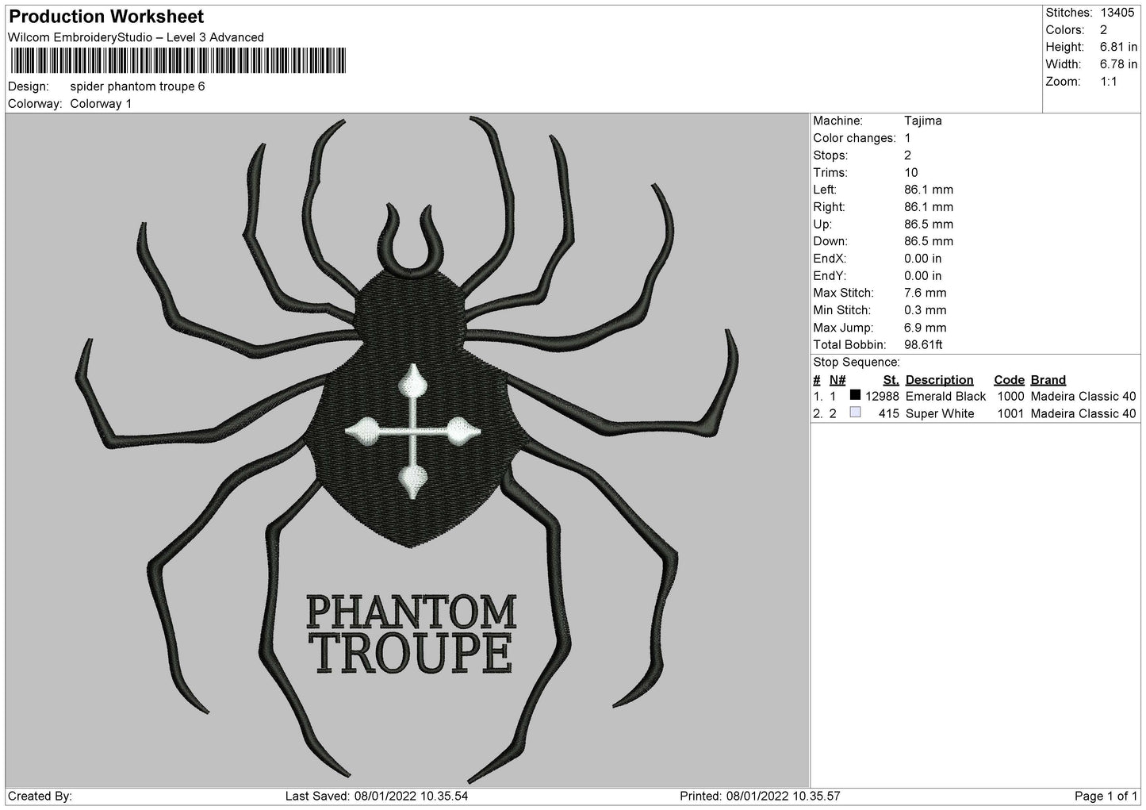Image resolution: width=1146 pixels, height=810 pixels.
Task: Click the 'Brand' column header
Action: click(x=1048, y=380)
